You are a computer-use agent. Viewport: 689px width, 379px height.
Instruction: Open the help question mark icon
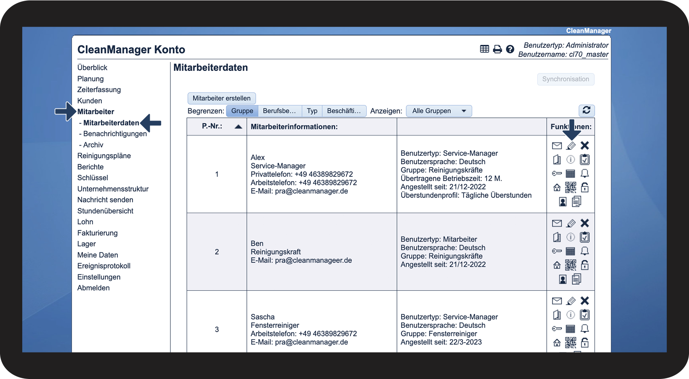510,49
